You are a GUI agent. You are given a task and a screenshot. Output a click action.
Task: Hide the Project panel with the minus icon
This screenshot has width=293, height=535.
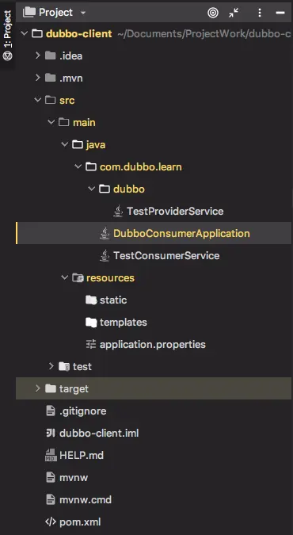tap(280, 13)
